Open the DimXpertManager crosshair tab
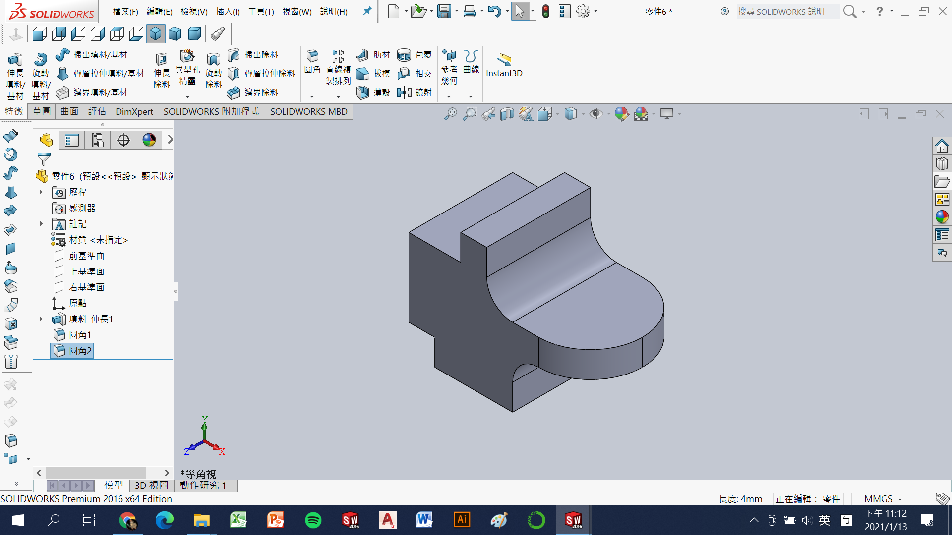Viewport: 952px width, 535px height. (123, 141)
